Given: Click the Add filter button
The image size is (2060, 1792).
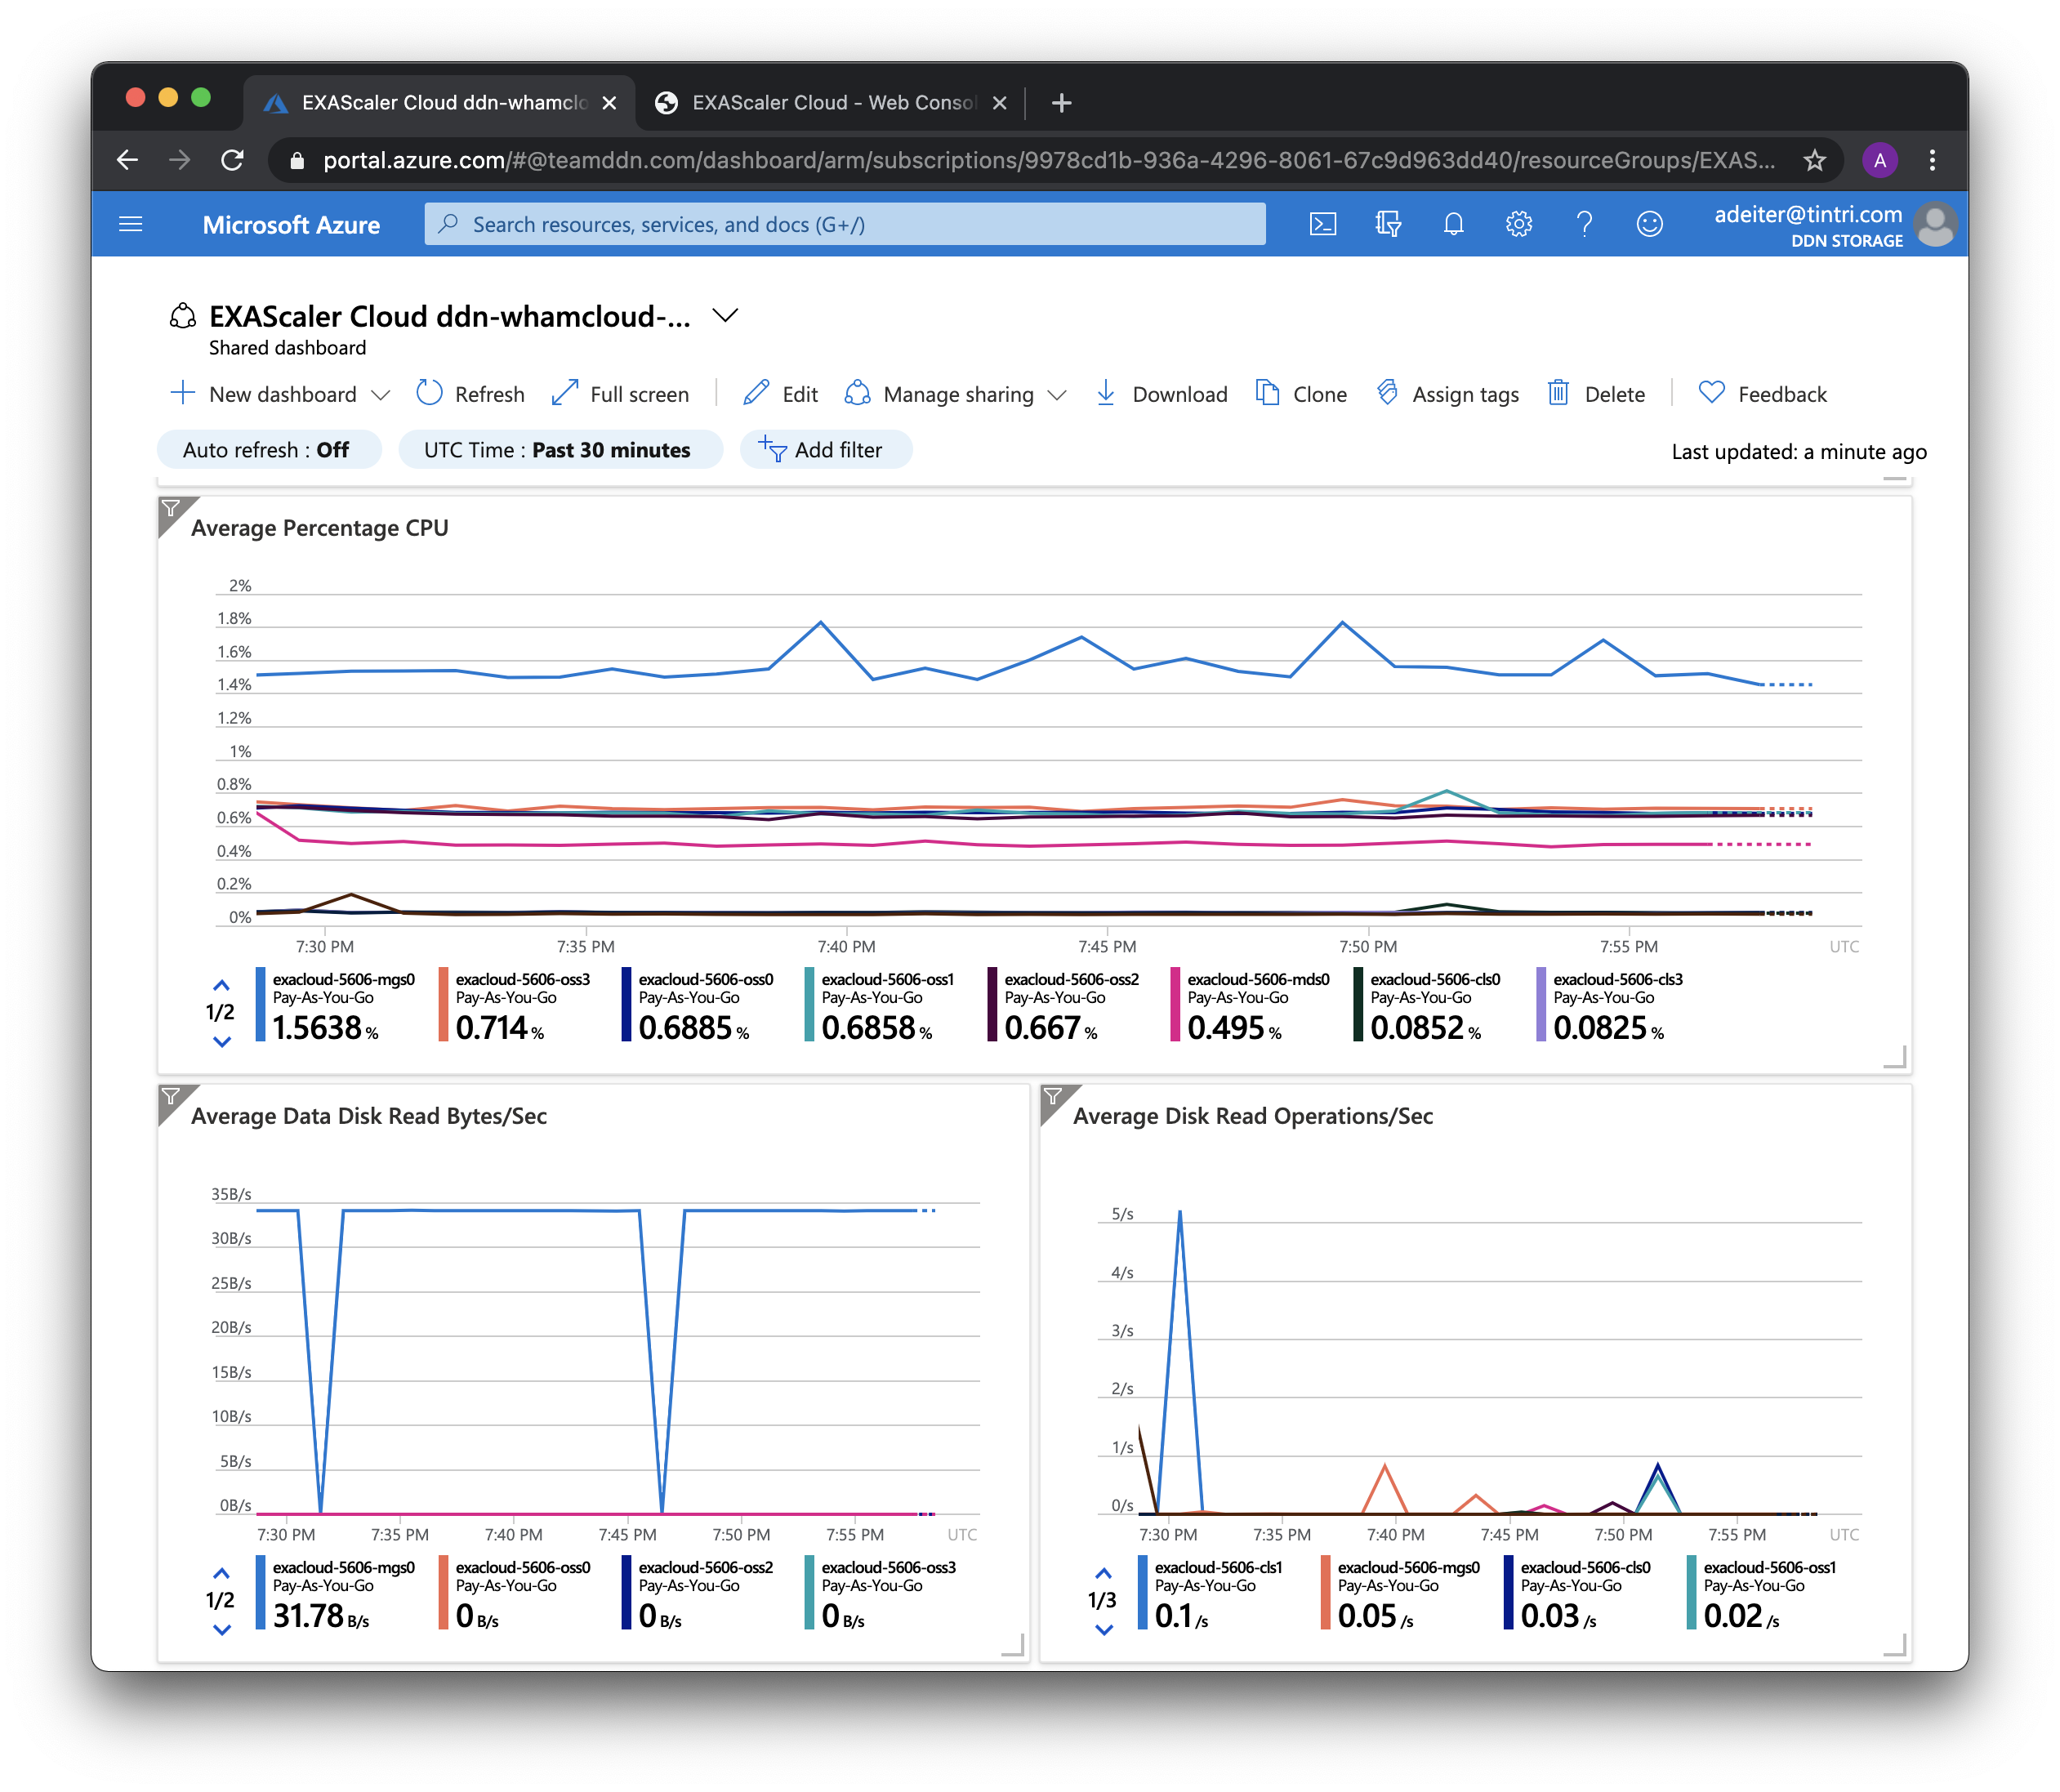Looking at the screenshot, I should 824,450.
